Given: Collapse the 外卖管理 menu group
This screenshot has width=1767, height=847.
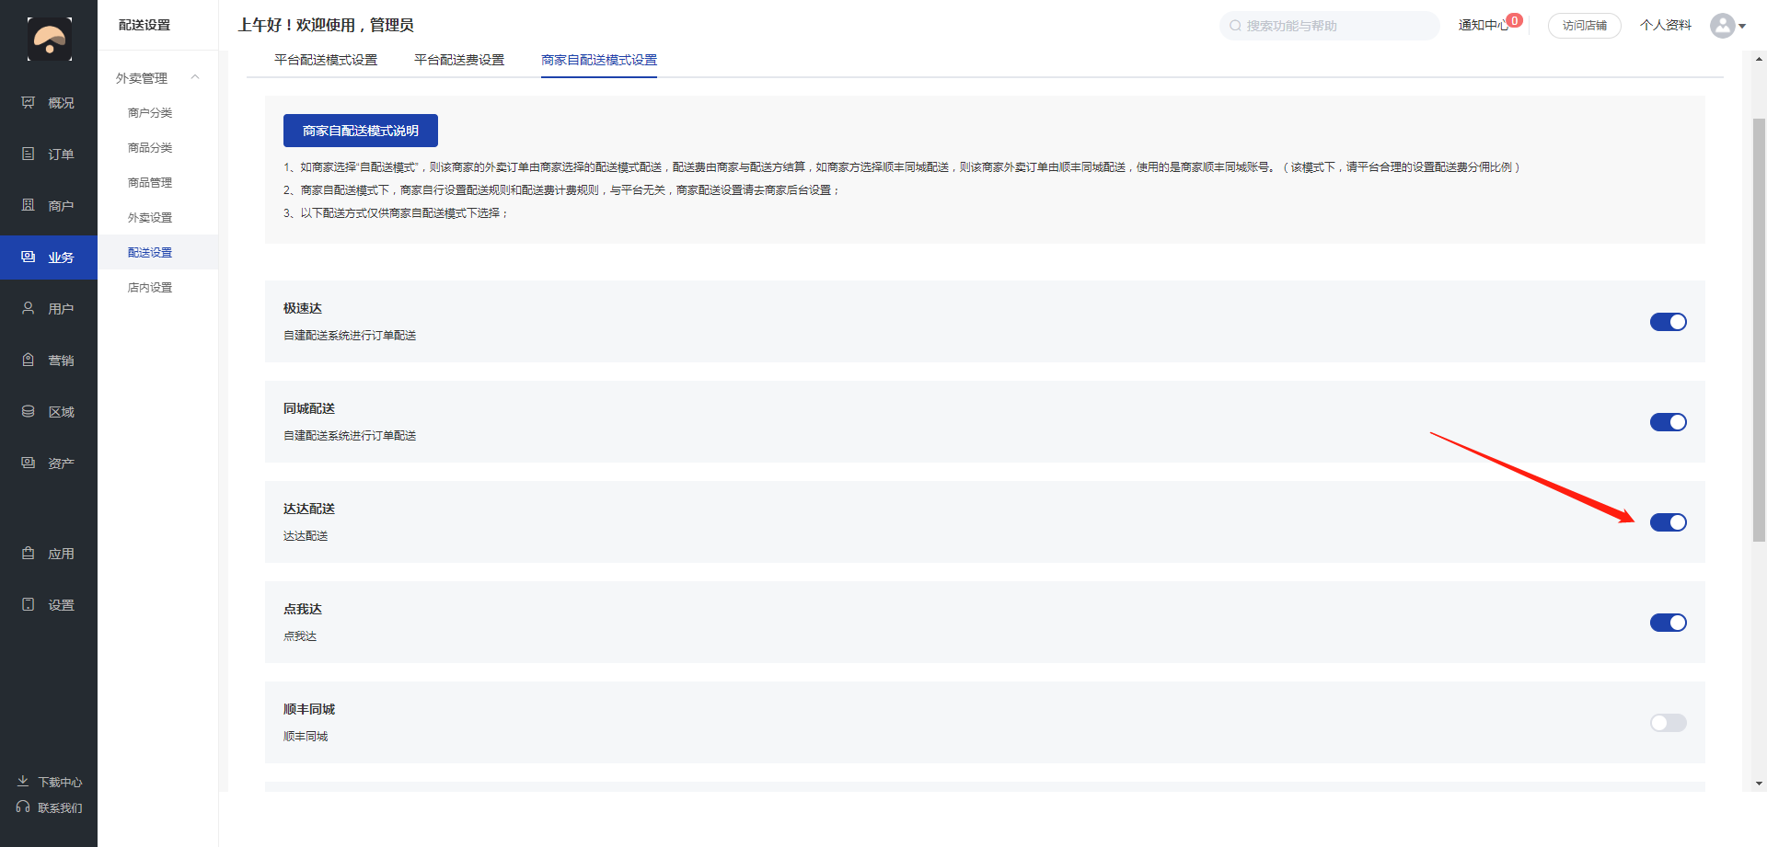Looking at the screenshot, I should pos(195,77).
